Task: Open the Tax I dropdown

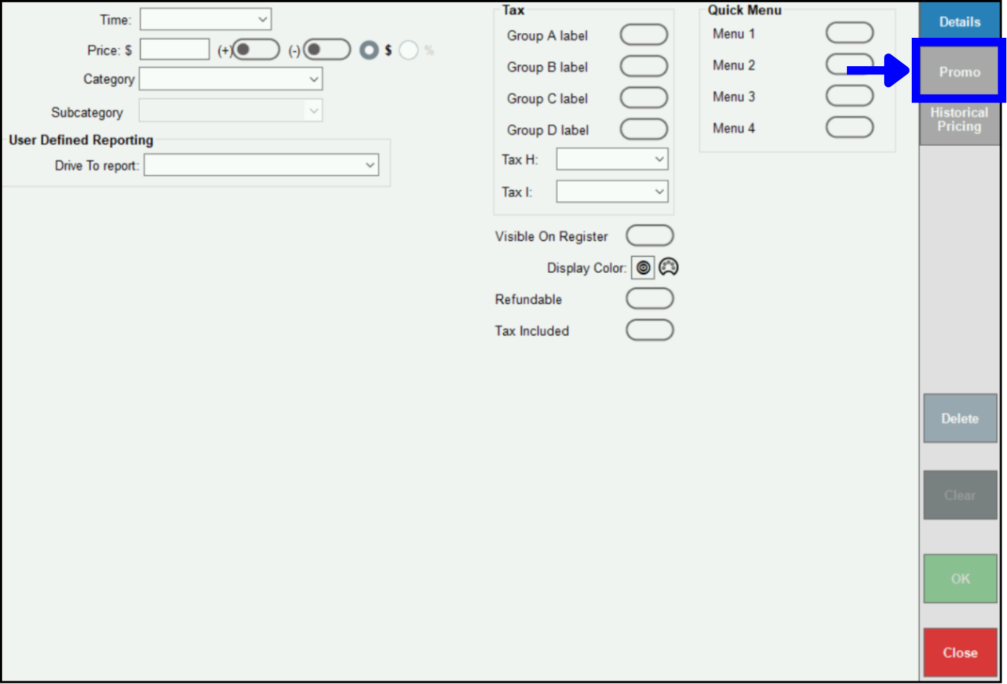Action: (612, 192)
